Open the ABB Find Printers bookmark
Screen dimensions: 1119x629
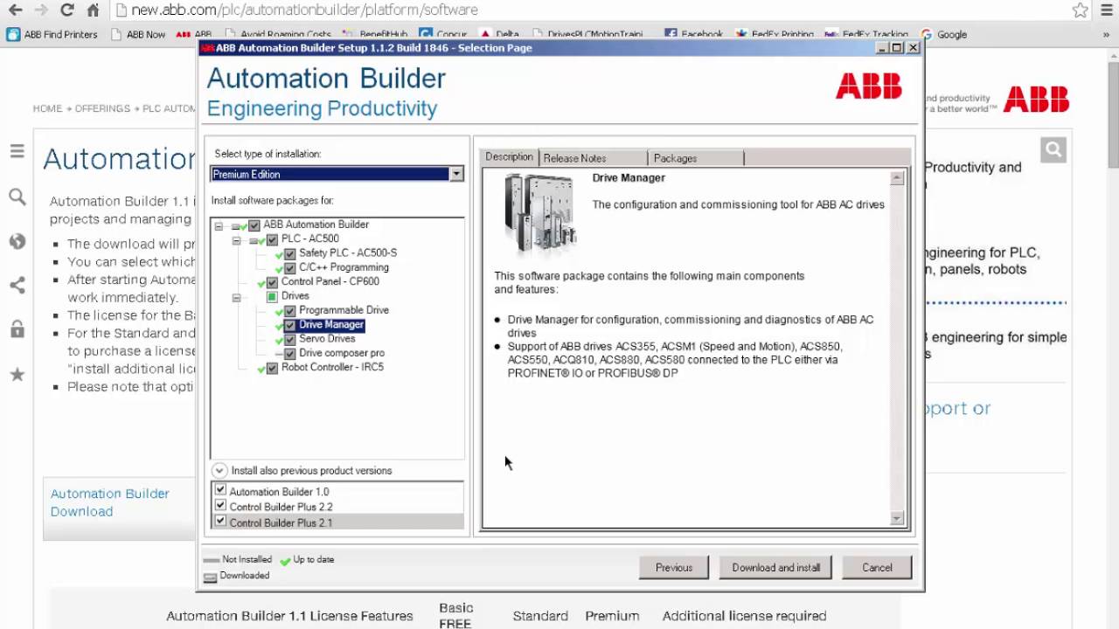(x=52, y=35)
